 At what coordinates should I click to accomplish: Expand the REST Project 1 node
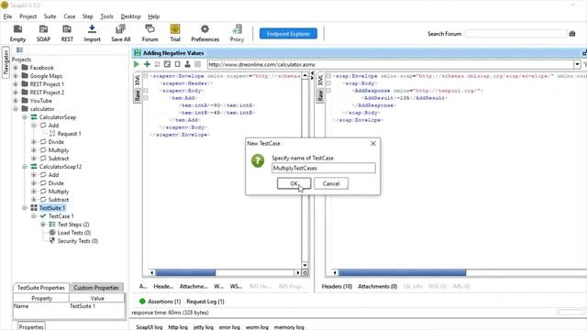coord(16,84)
